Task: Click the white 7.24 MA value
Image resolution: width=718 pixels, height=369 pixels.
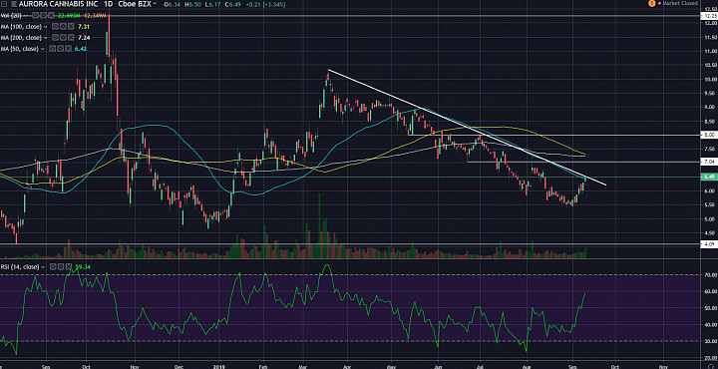Action: (x=84, y=38)
